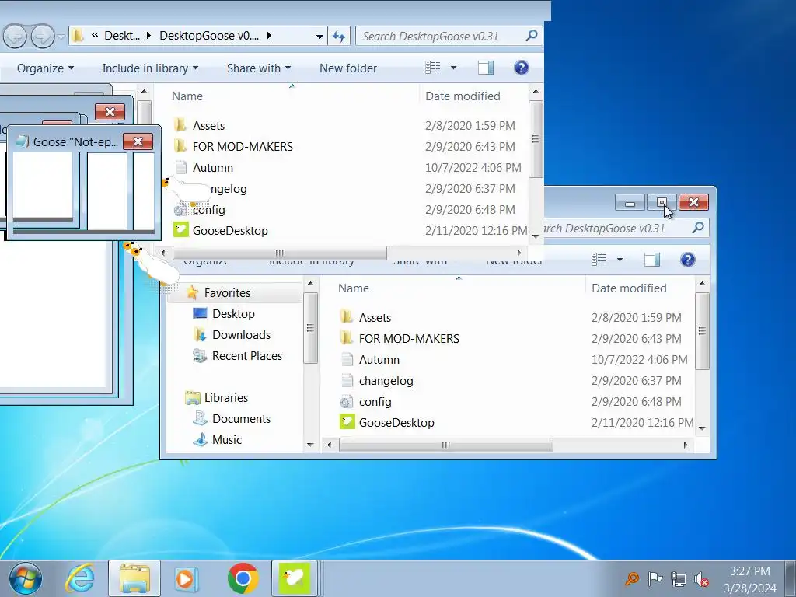
Task: Click the Back arrow in the top window
Action: pos(15,36)
